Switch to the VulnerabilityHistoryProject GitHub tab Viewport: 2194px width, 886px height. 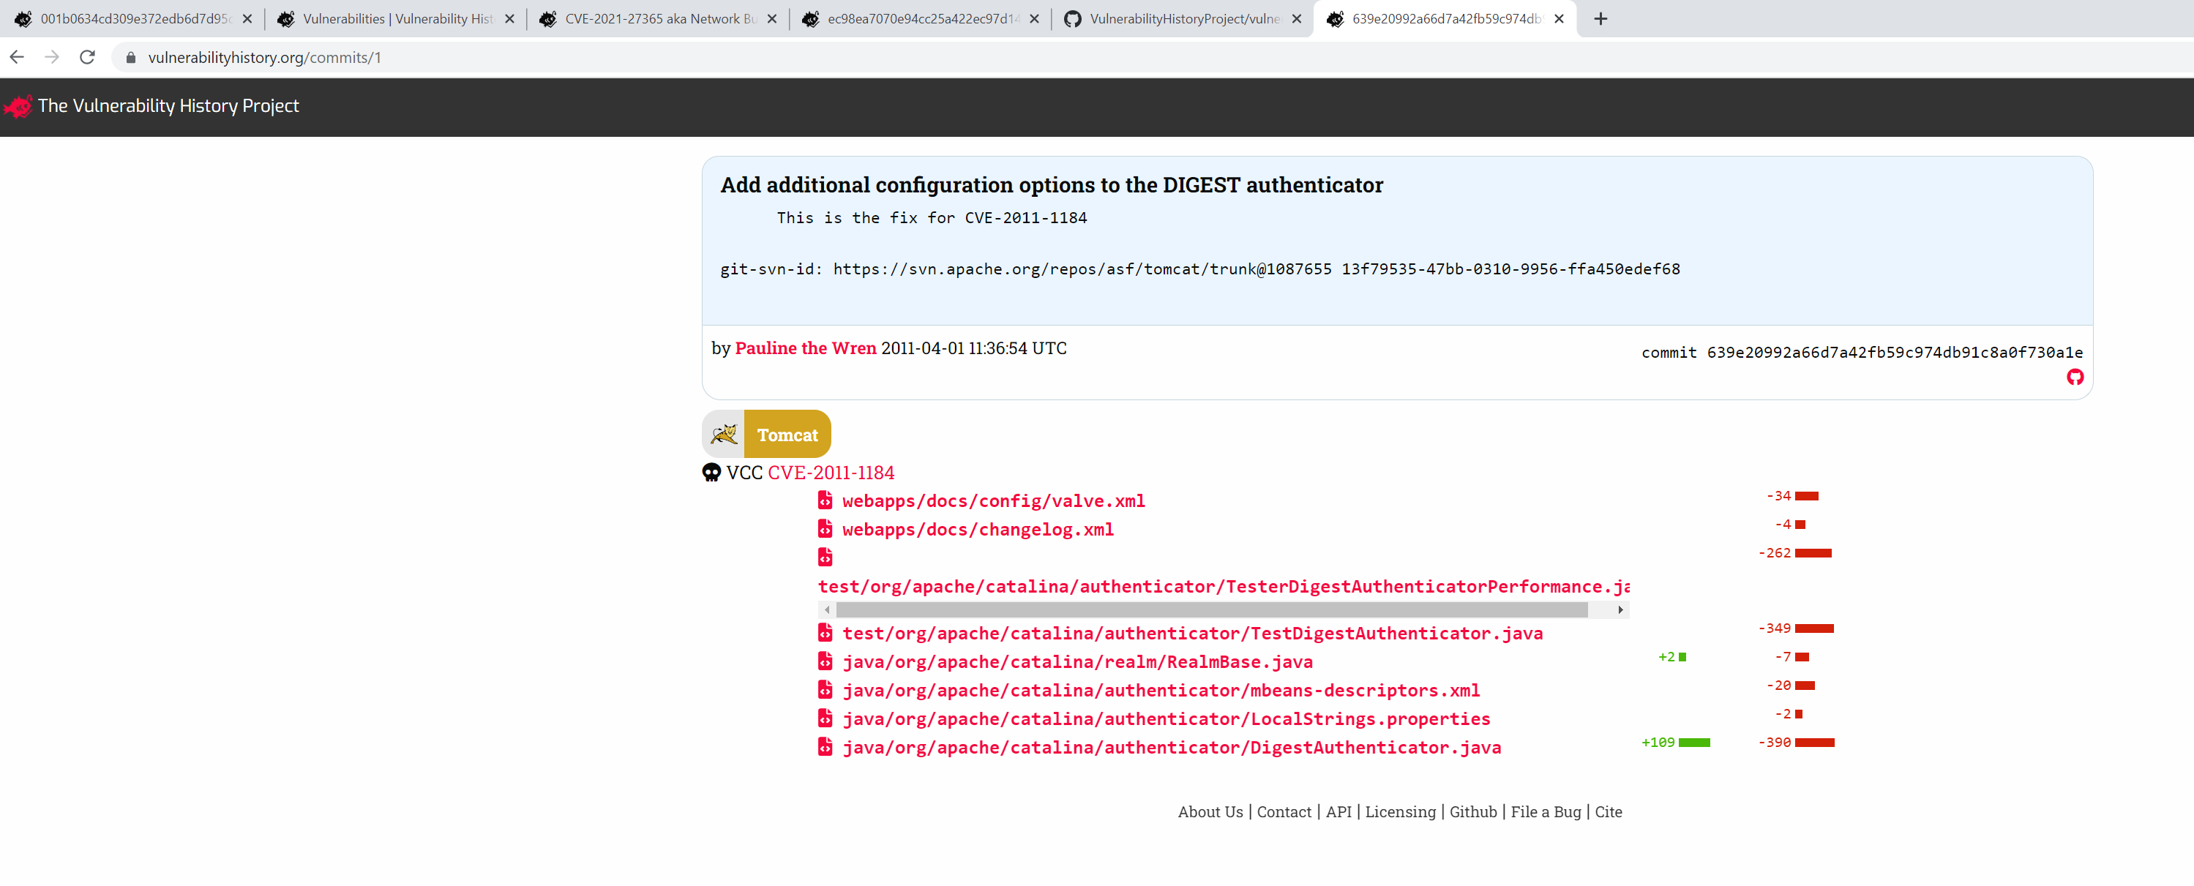coord(1184,18)
